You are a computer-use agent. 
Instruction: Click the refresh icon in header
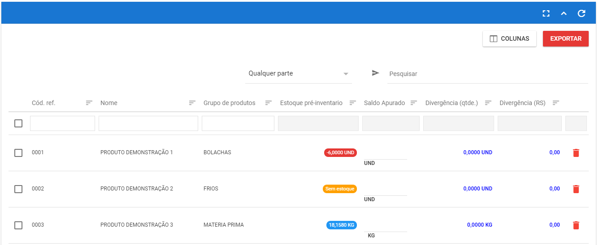(582, 13)
